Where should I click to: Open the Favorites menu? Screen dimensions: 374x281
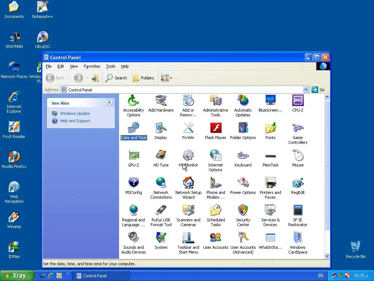tap(92, 66)
